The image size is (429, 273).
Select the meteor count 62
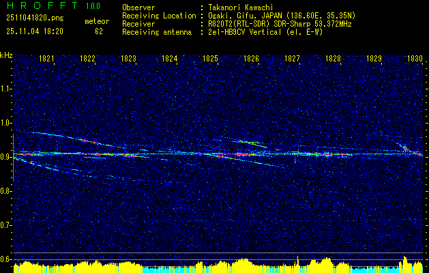point(99,31)
